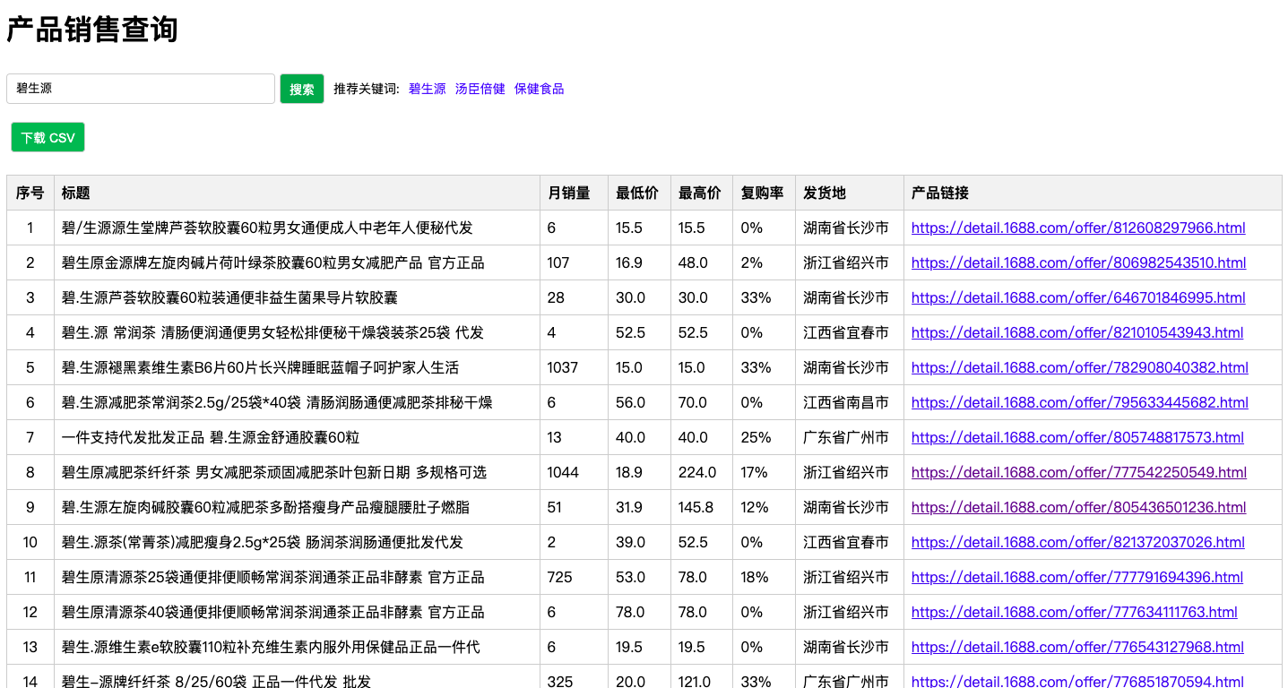This screenshot has height=688, width=1288.
Task: Click lowest price value 31.9
Action: point(629,507)
